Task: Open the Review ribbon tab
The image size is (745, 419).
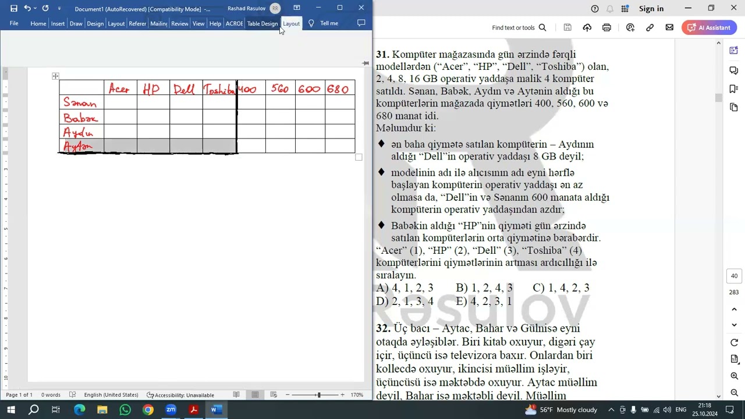Action: pyautogui.click(x=180, y=23)
